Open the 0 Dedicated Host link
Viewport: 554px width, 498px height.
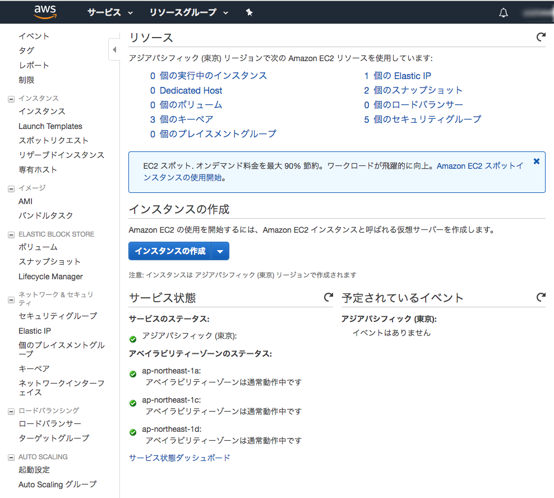pyautogui.click(x=186, y=90)
